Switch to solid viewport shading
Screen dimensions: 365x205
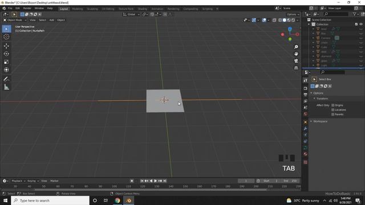point(285,20)
